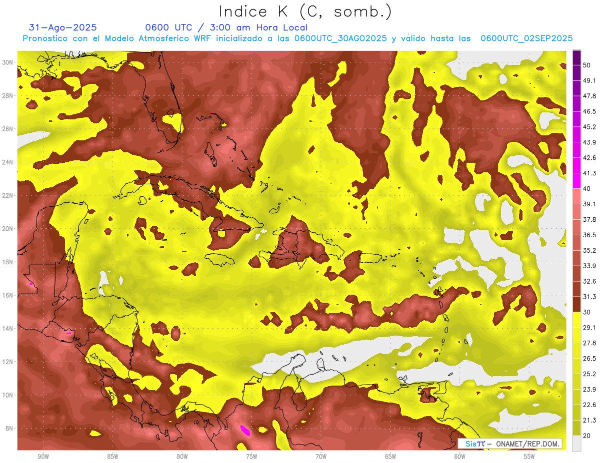Click the legend value '41.3'
The height and width of the screenshot is (463, 600).
pyautogui.click(x=589, y=173)
